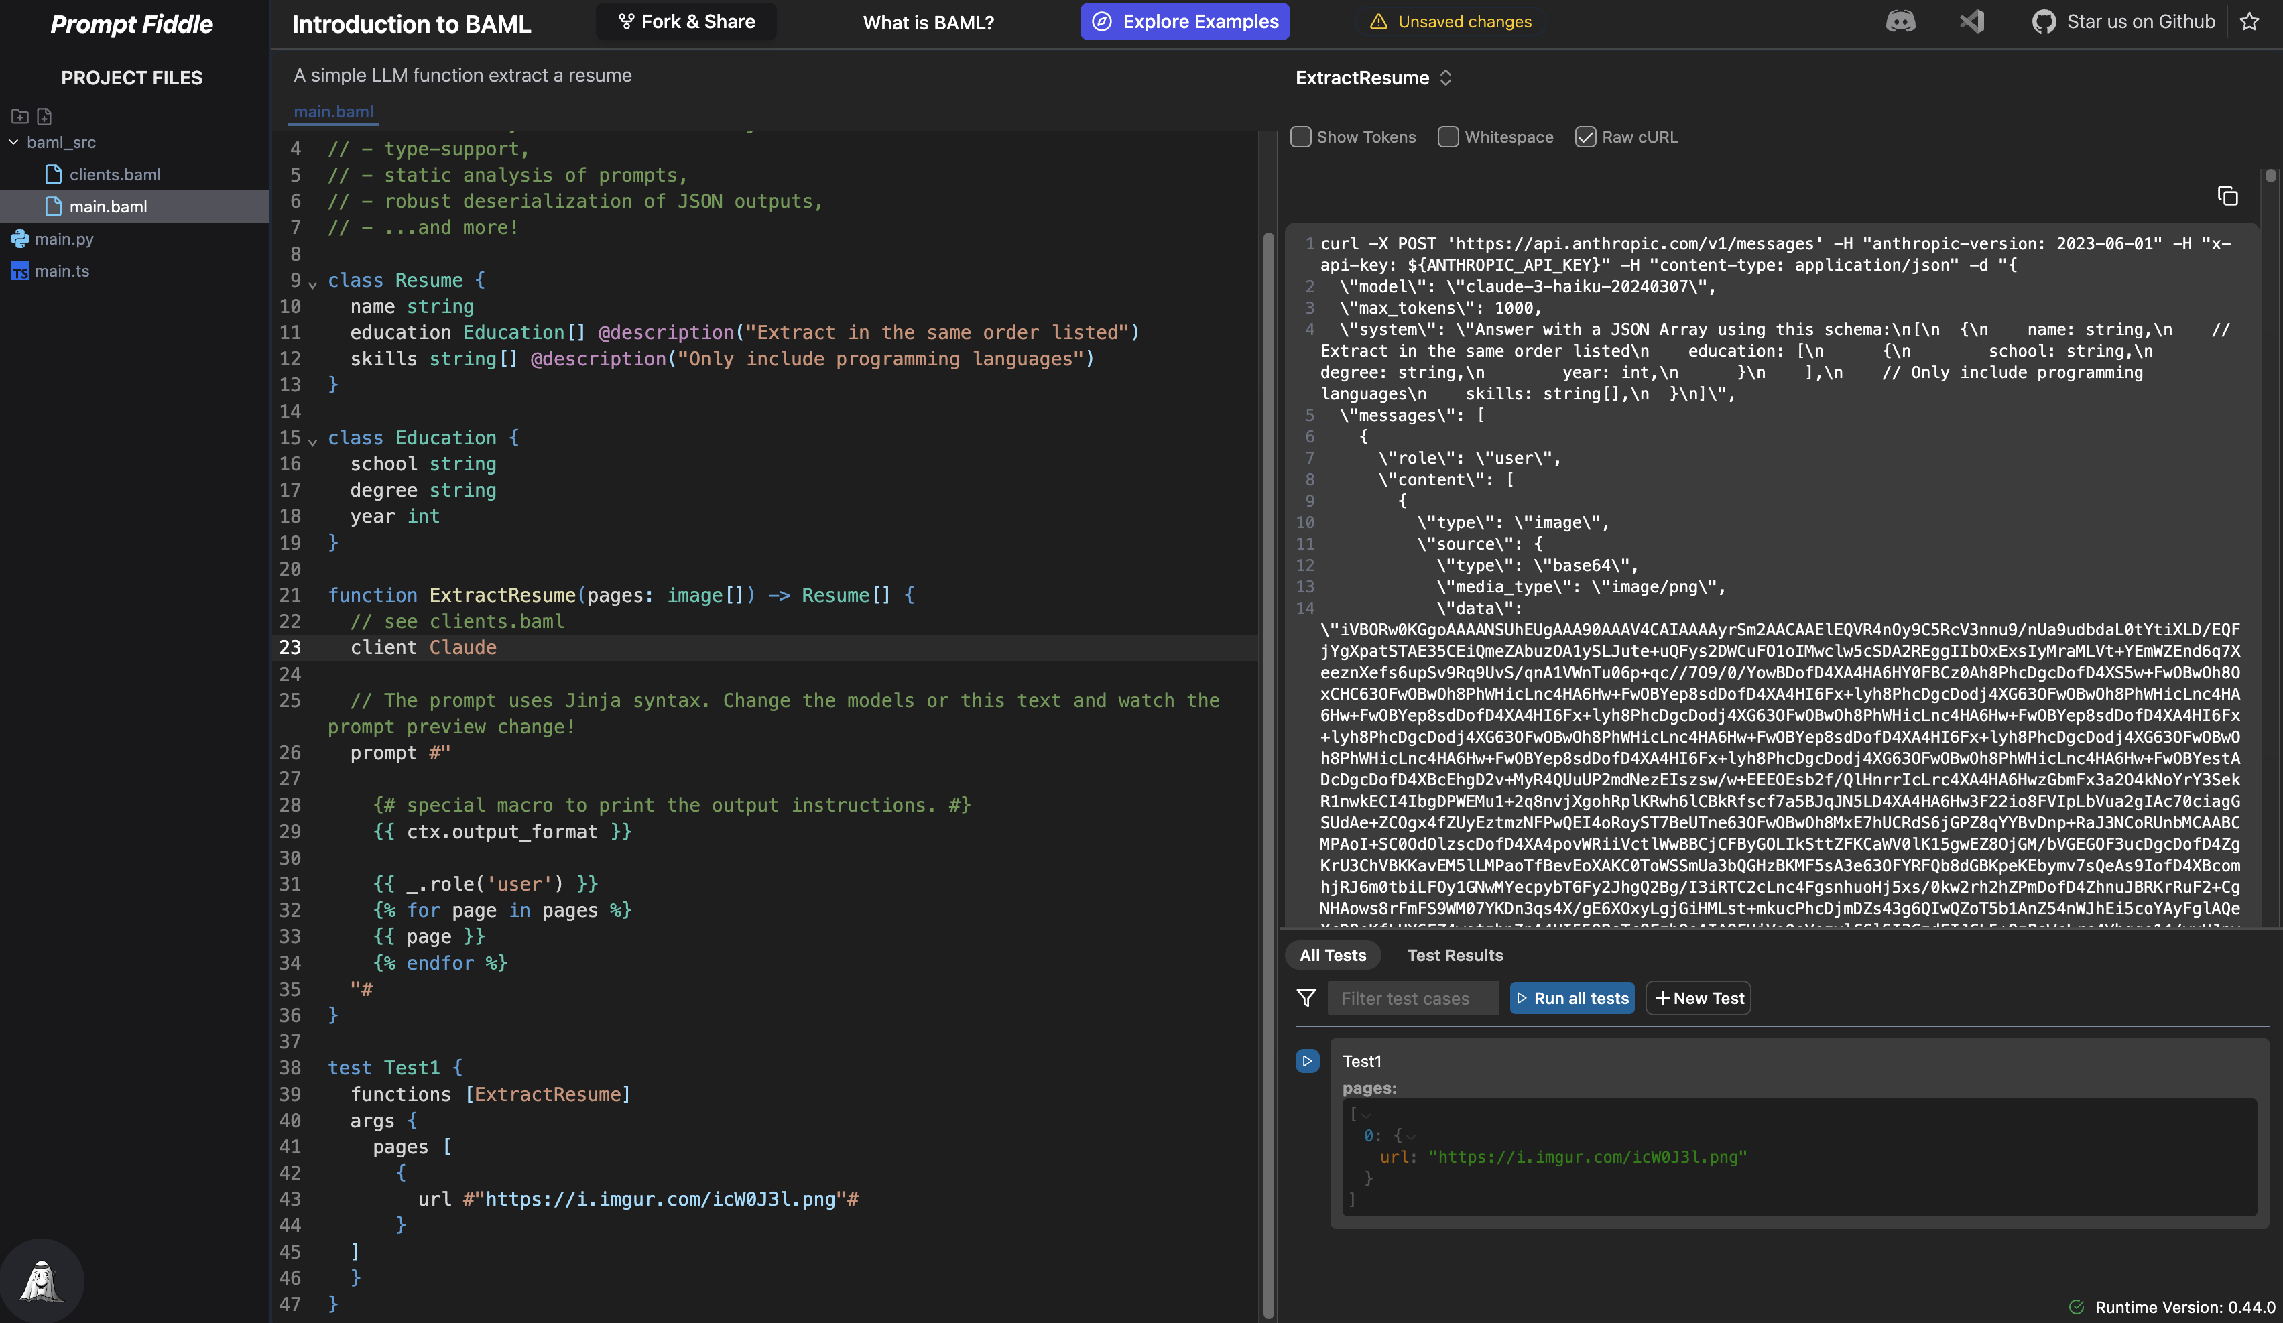Click the ctx.output_format line in editor
The height and width of the screenshot is (1323, 2283).
point(503,831)
